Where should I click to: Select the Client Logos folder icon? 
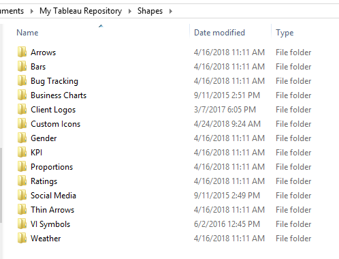[x=22, y=109]
